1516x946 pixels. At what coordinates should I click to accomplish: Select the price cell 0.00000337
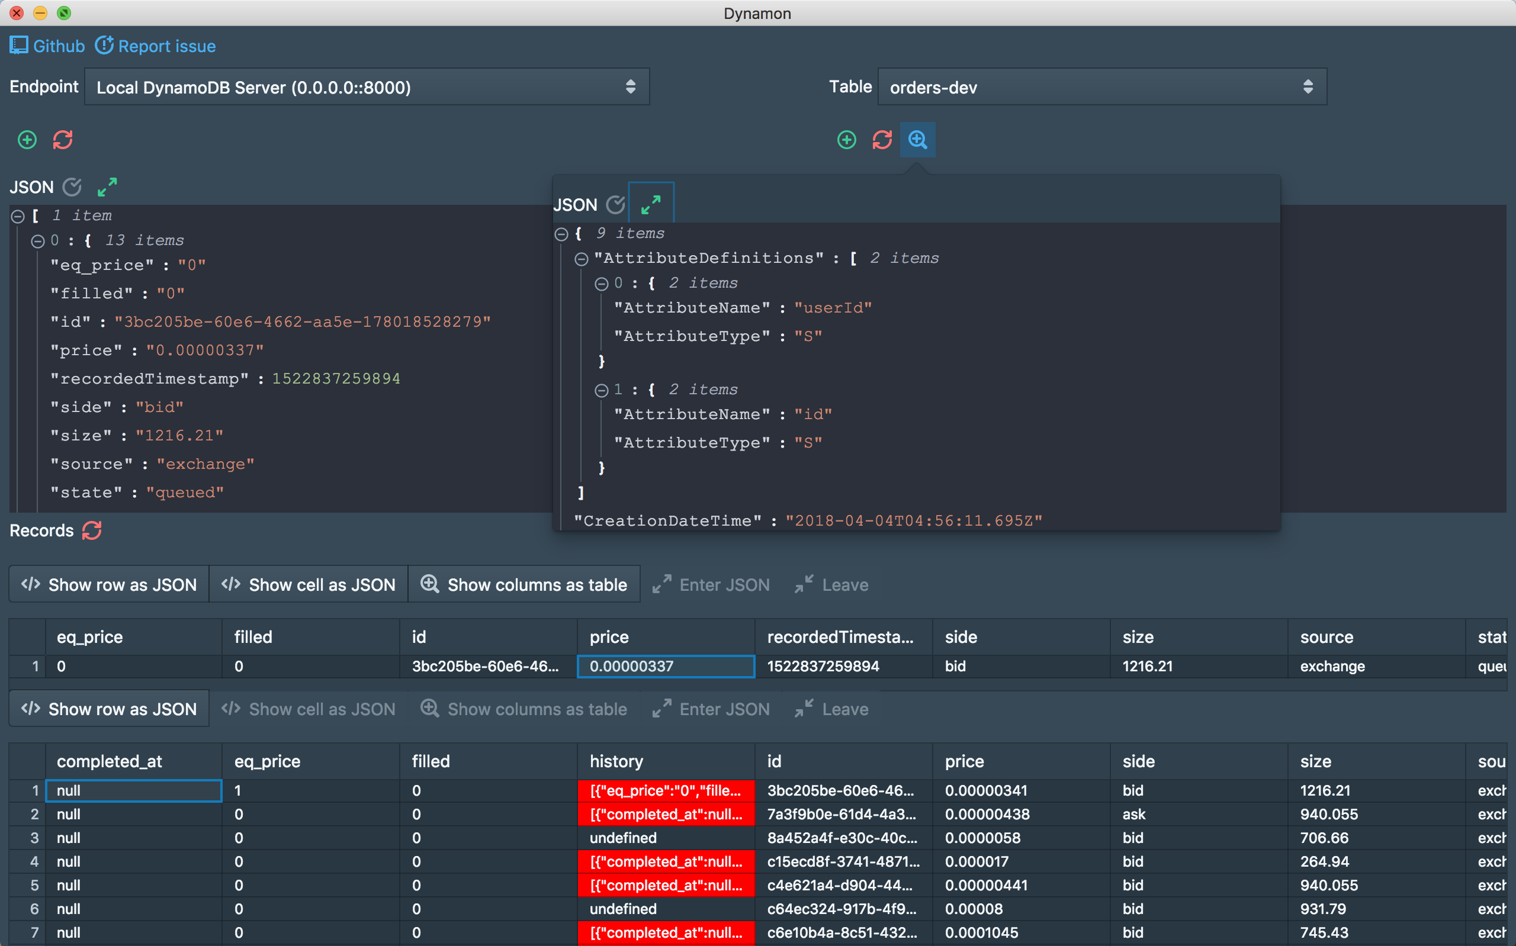(x=666, y=667)
